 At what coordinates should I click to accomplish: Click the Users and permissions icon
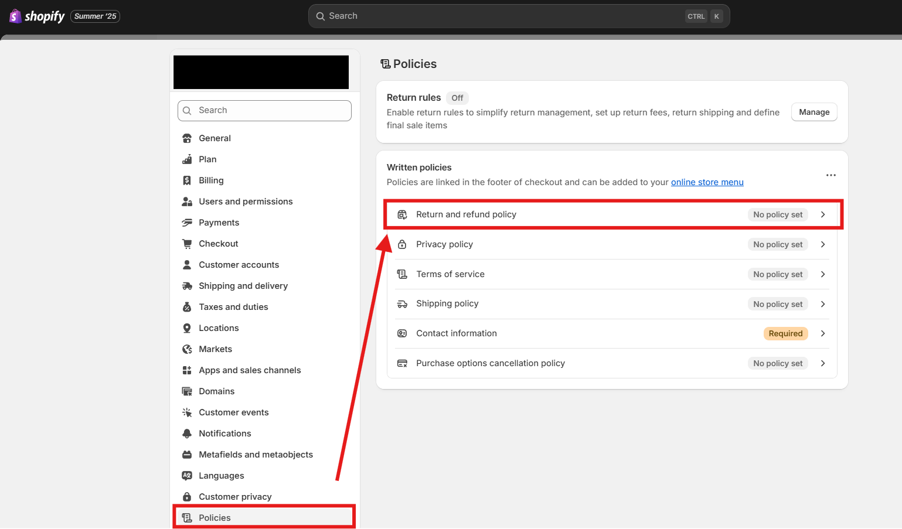[x=187, y=202]
